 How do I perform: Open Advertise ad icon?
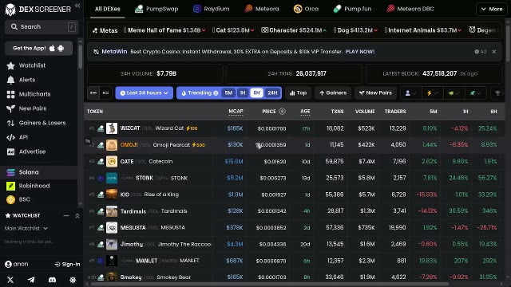click(x=10, y=151)
